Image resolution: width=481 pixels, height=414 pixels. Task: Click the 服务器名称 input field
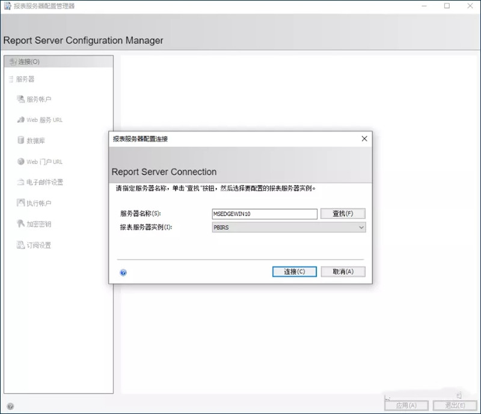[x=265, y=214]
